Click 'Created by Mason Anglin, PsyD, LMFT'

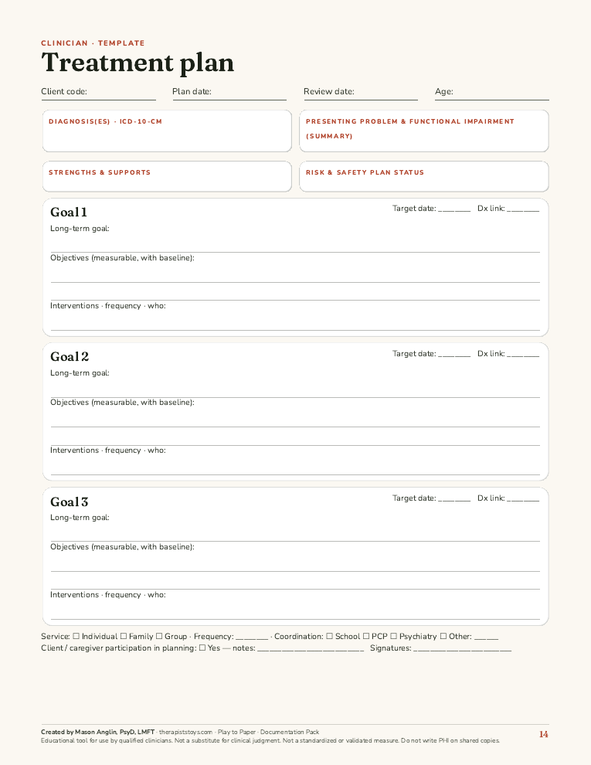97,732
